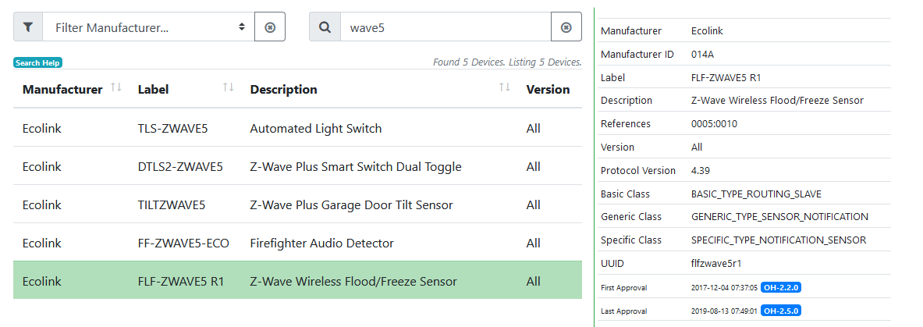The width and height of the screenshot is (923, 327).
Task: Clear the manufacturer filter
Action: pos(270,27)
